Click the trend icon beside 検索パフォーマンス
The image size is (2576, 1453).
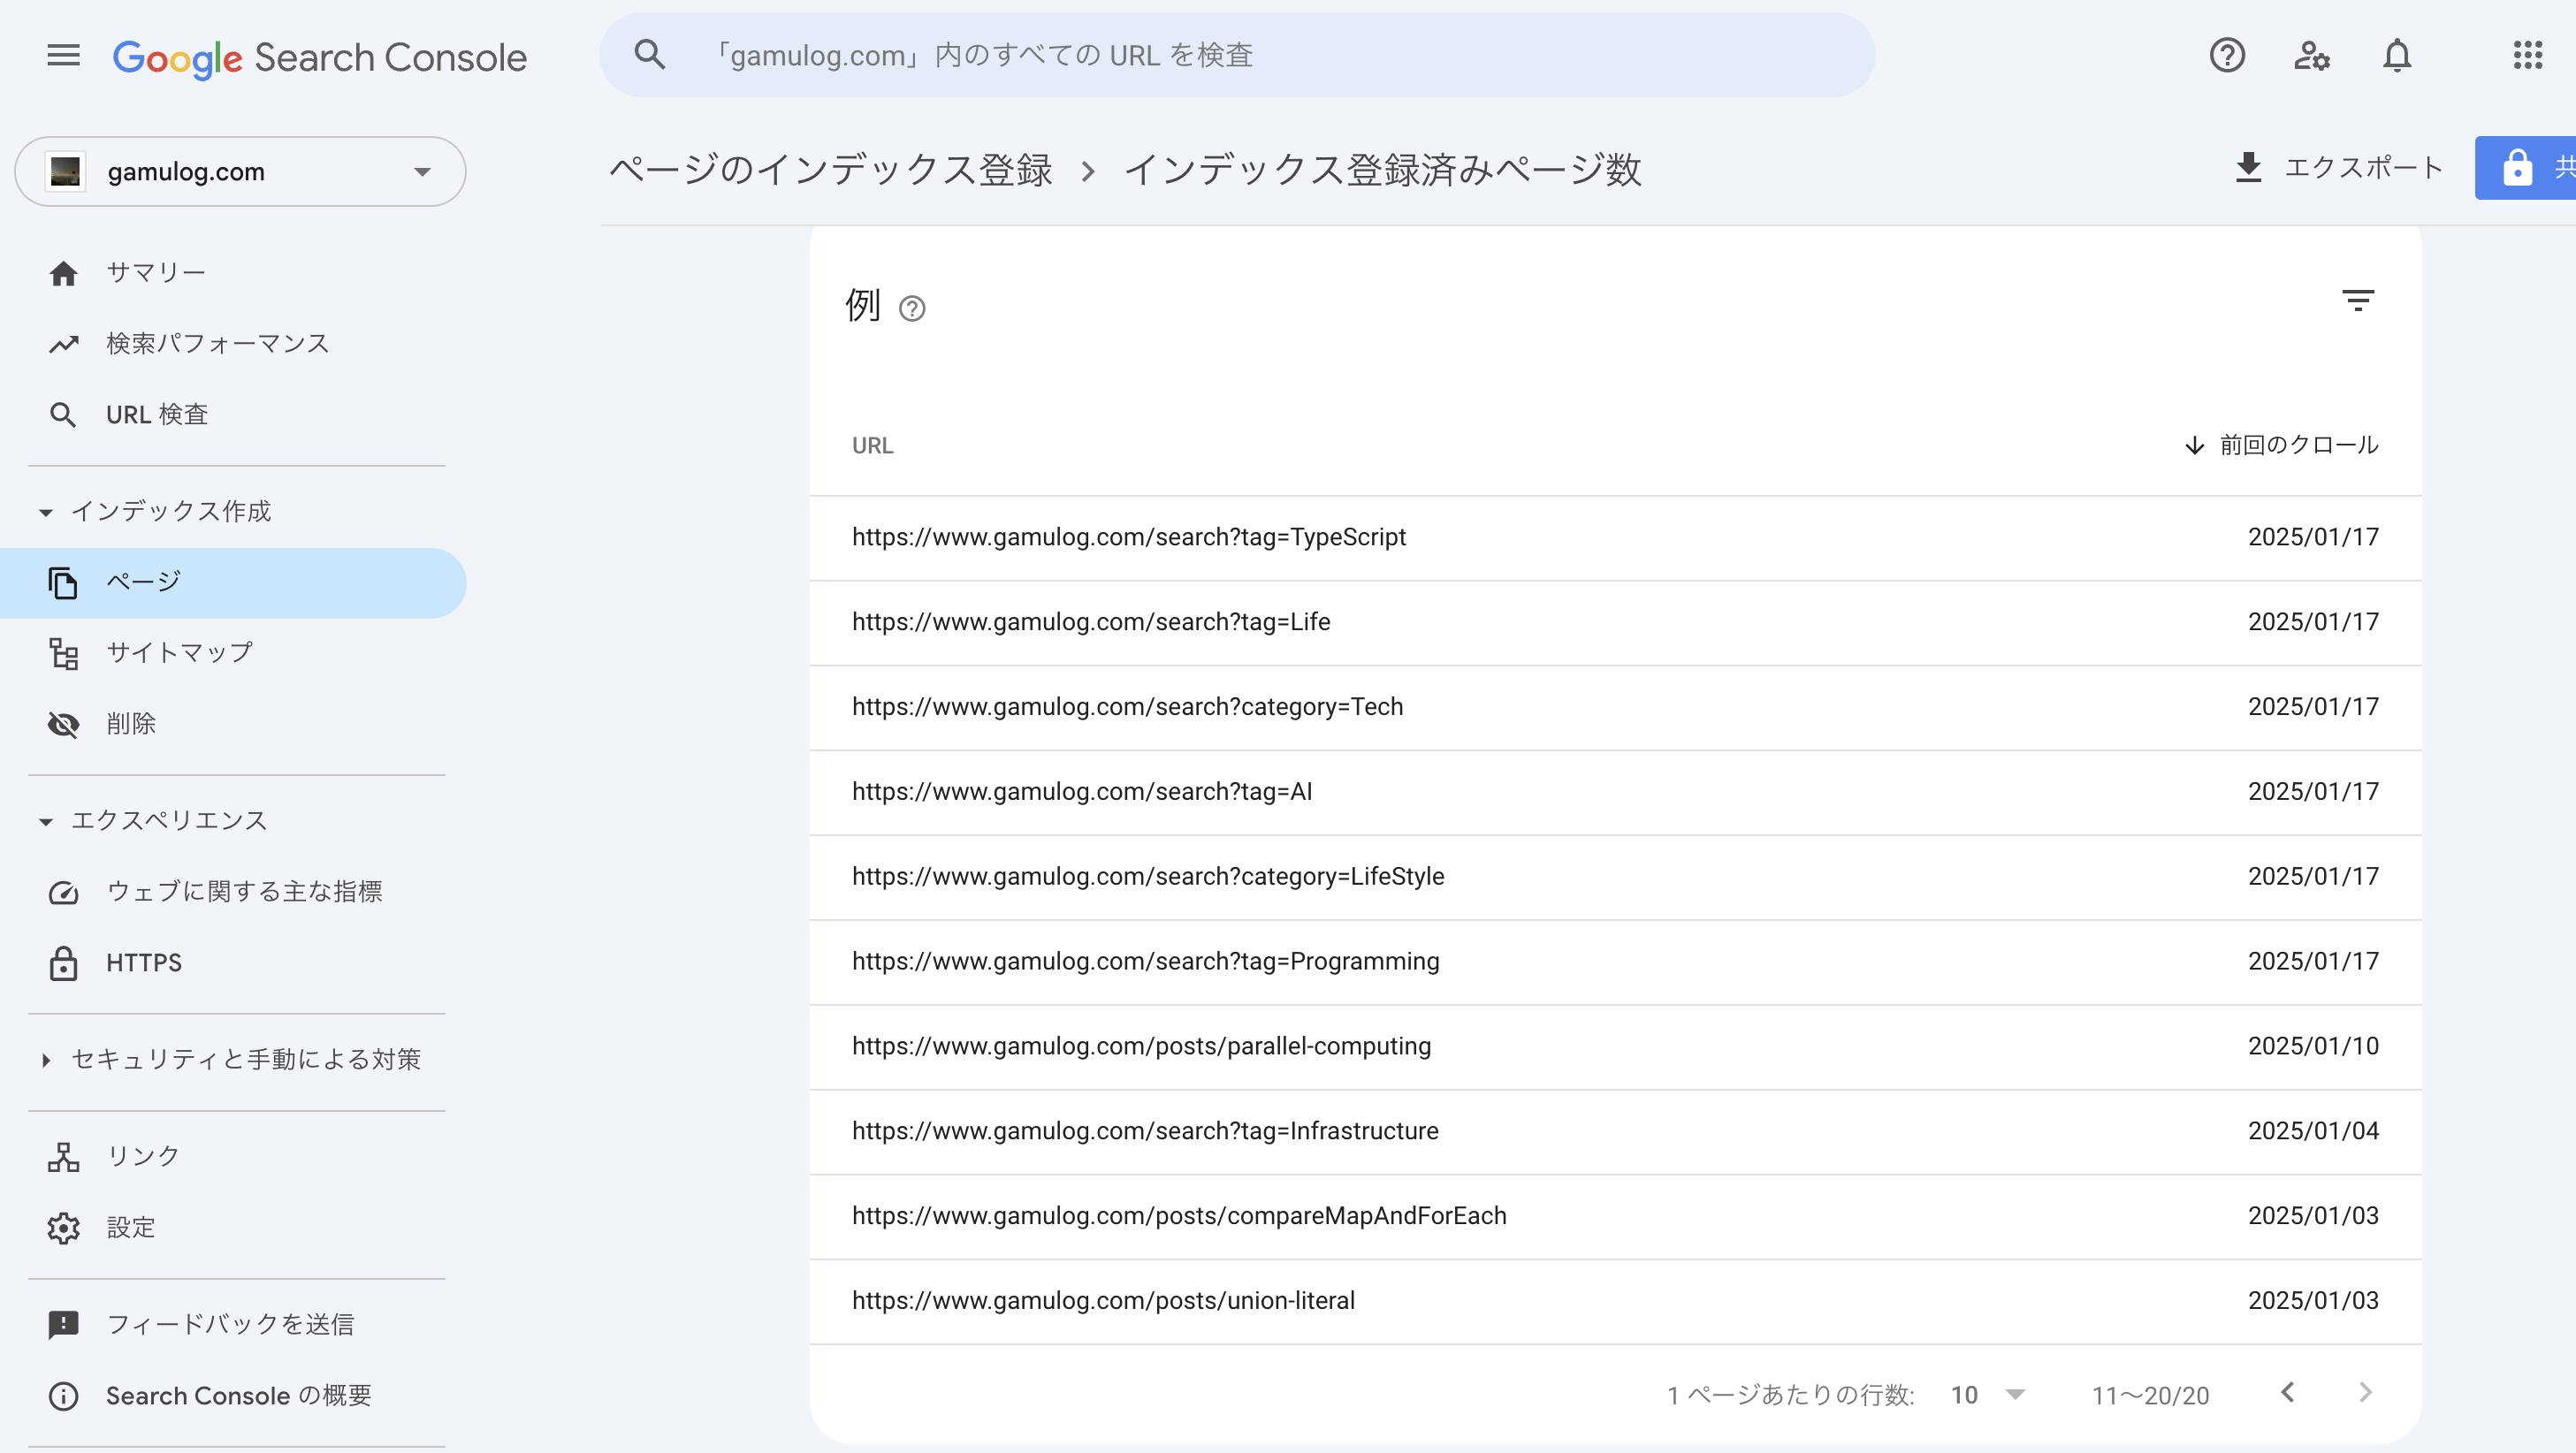click(63, 344)
